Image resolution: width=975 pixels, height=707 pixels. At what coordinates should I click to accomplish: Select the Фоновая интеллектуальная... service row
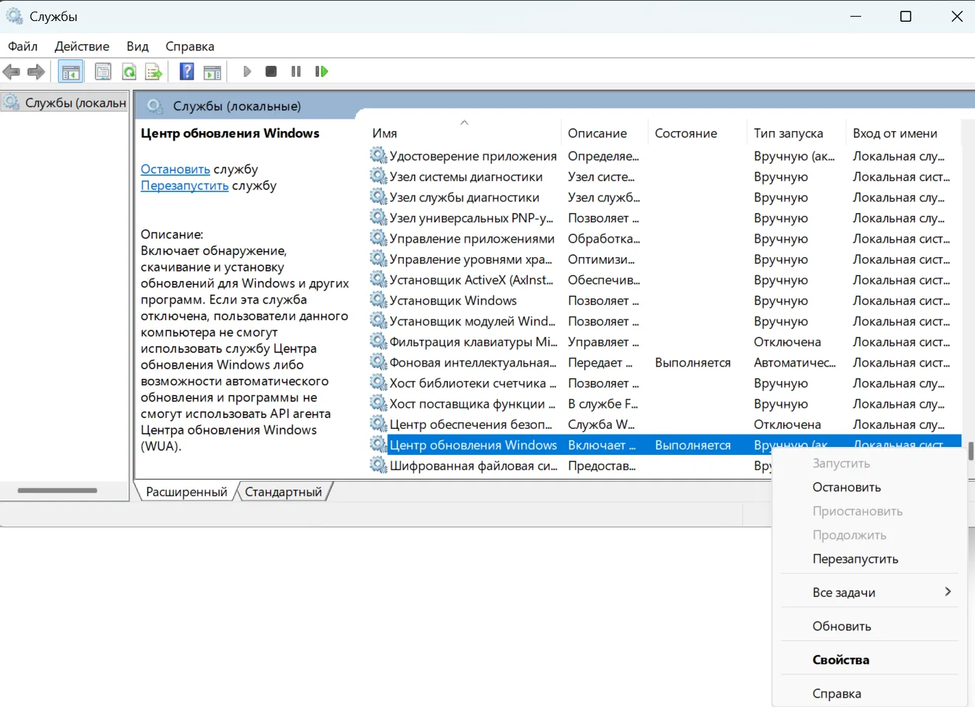[665, 362]
